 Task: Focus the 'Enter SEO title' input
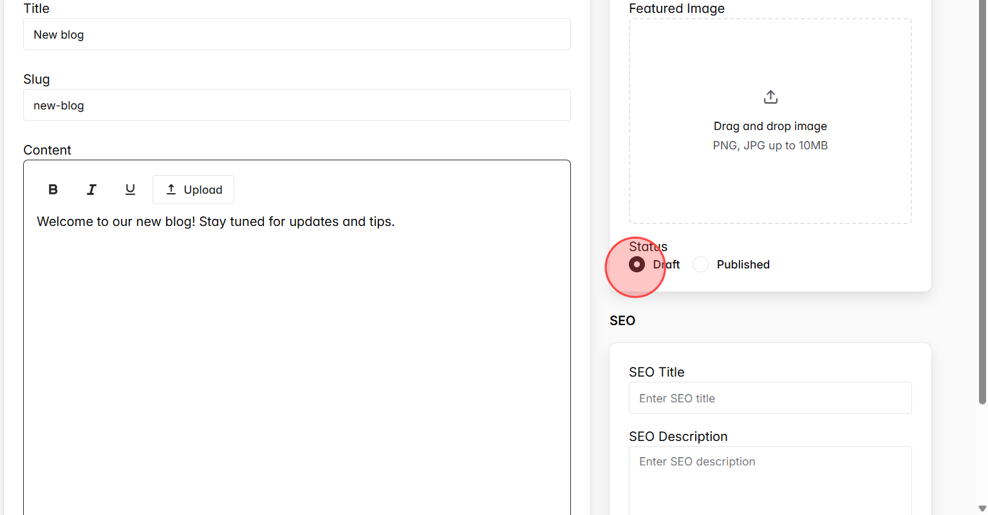770,398
